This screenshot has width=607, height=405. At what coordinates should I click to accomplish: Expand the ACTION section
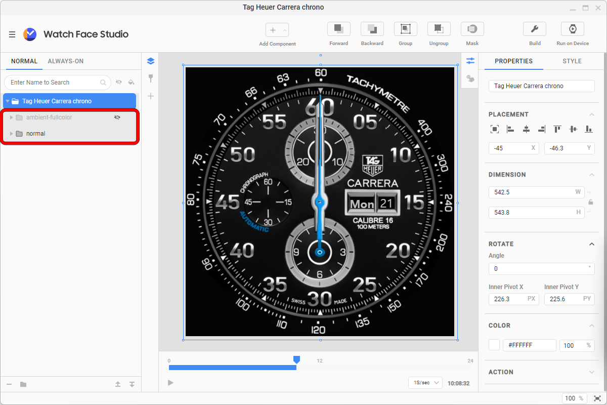pos(592,372)
